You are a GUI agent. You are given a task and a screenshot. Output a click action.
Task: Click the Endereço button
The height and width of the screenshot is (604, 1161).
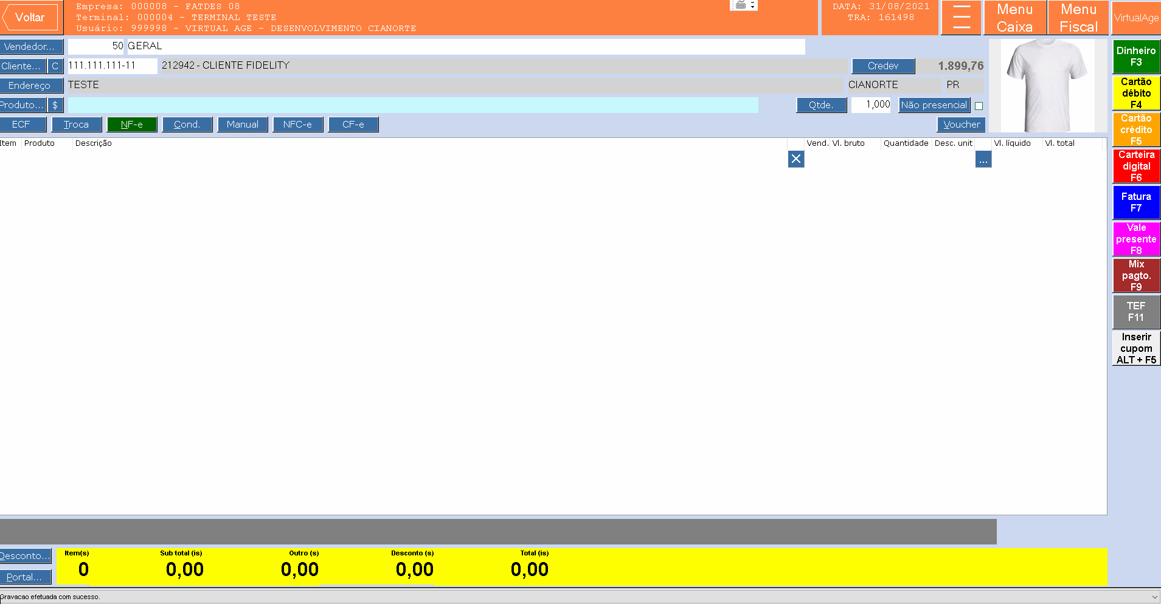[x=31, y=86]
